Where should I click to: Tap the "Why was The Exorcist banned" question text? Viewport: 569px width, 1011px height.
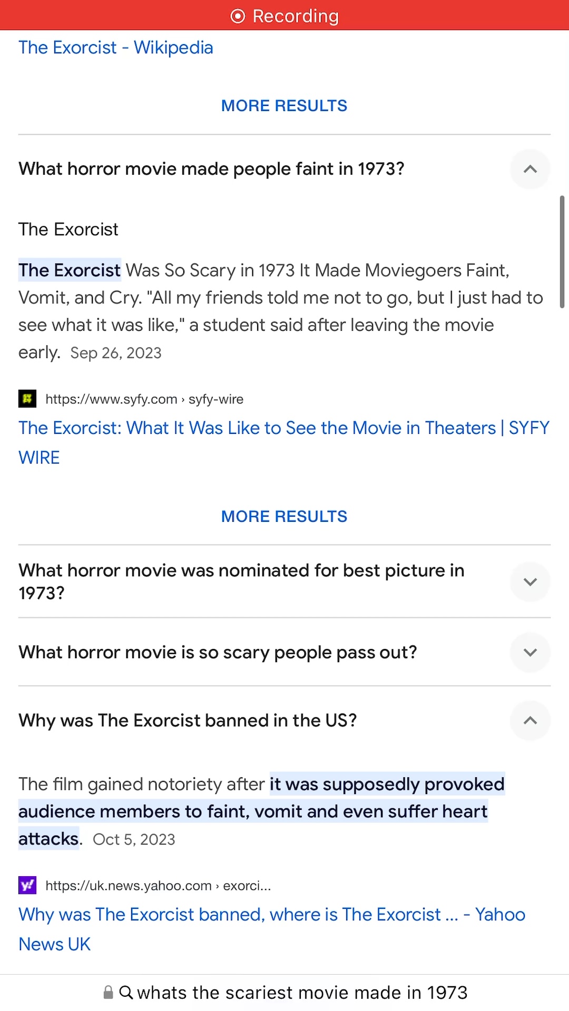coord(188,720)
